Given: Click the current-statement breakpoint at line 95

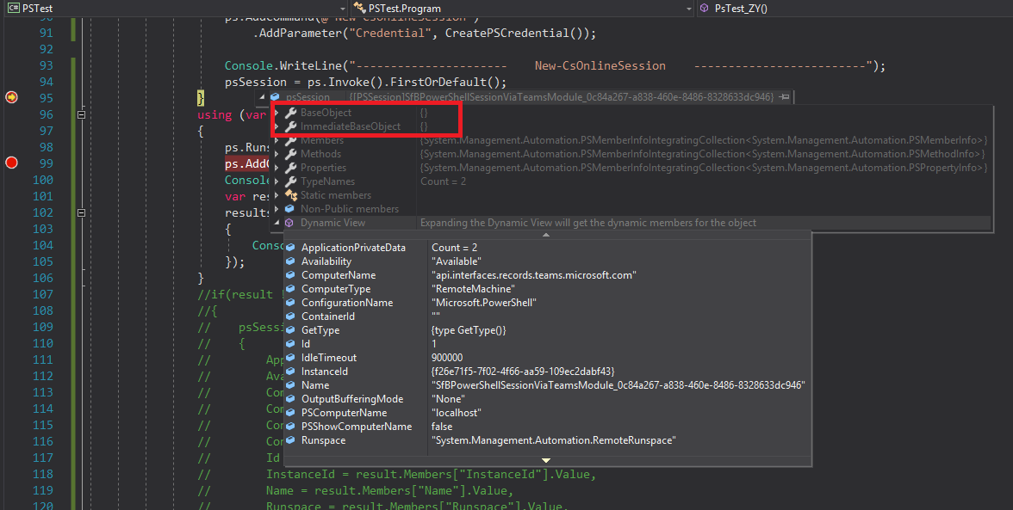Looking at the screenshot, I should tap(11, 97).
